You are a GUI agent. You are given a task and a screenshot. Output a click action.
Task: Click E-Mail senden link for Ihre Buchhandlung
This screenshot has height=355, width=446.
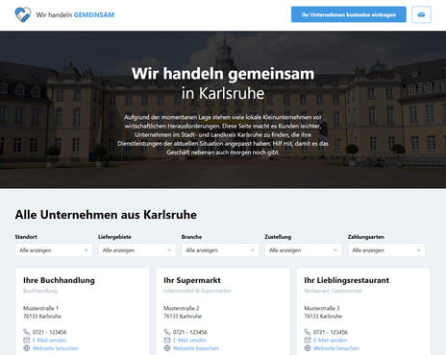tap(49, 340)
